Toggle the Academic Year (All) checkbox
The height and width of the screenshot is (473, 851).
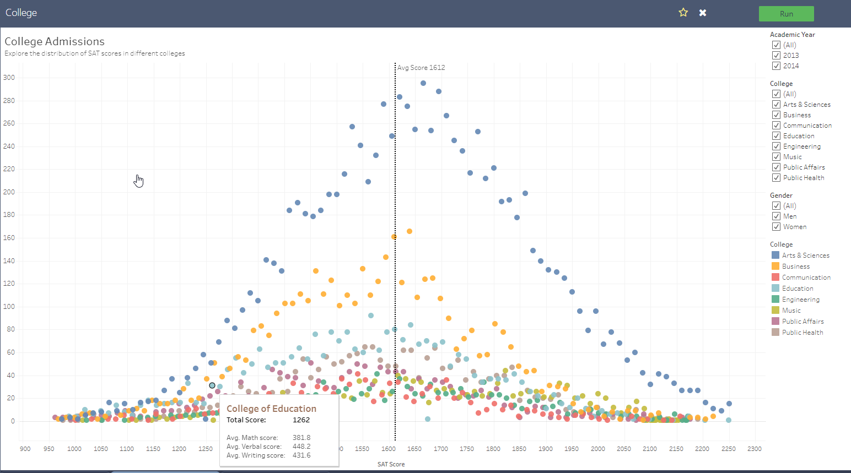776,45
